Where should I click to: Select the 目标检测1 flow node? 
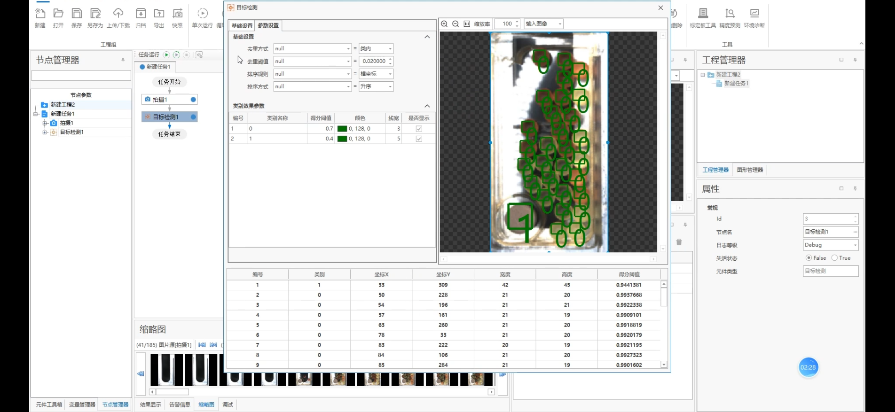pyautogui.click(x=169, y=117)
